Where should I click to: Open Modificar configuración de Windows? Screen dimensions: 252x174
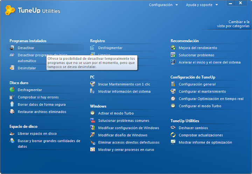click(129, 128)
